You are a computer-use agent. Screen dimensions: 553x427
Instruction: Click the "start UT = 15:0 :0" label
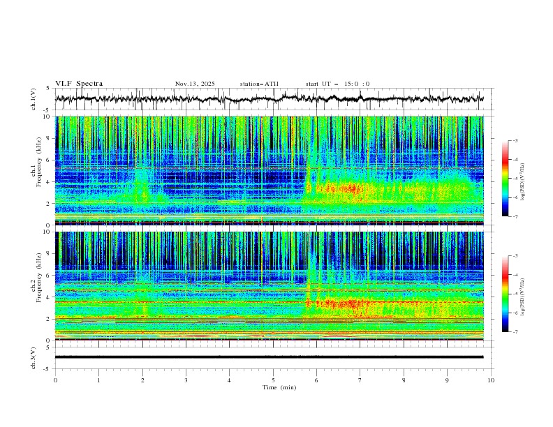click(337, 84)
